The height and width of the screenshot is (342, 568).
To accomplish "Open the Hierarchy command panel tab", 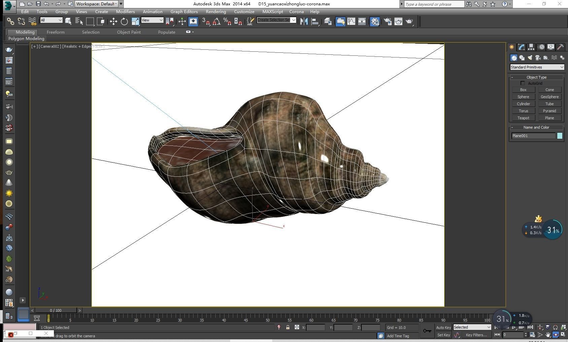I will (x=531, y=47).
